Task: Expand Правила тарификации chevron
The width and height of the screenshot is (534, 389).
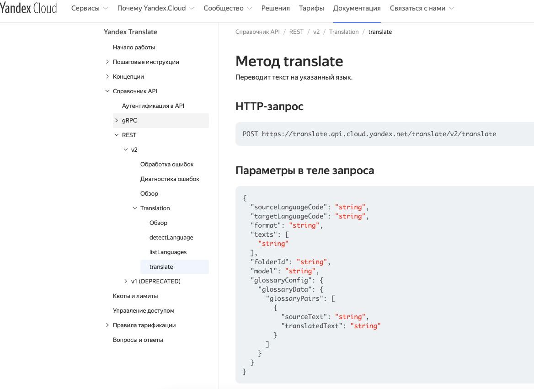Action: [x=107, y=325]
